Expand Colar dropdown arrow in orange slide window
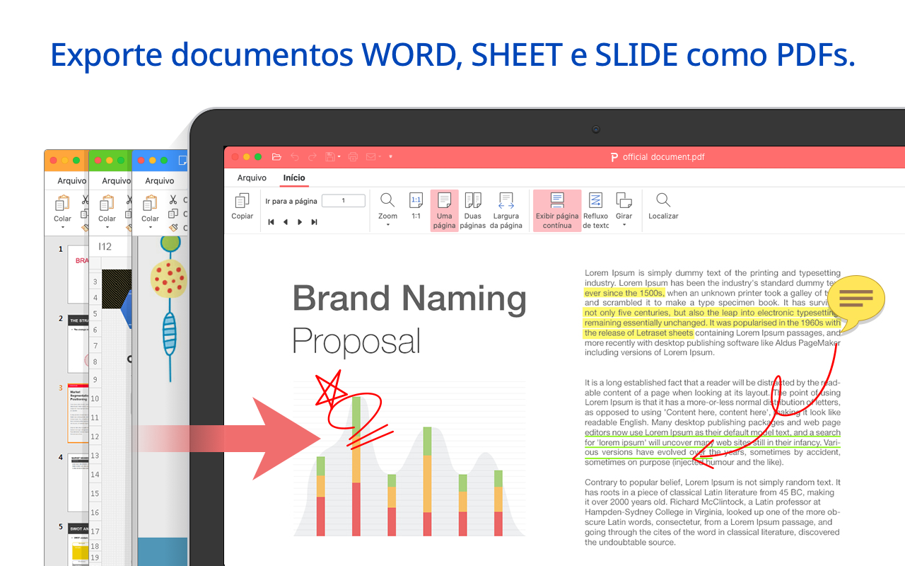Image resolution: width=905 pixels, height=566 pixels. (62, 228)
